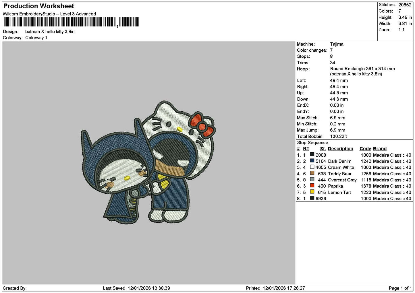Click the 'EndY:' label

(x=303, y=112)
